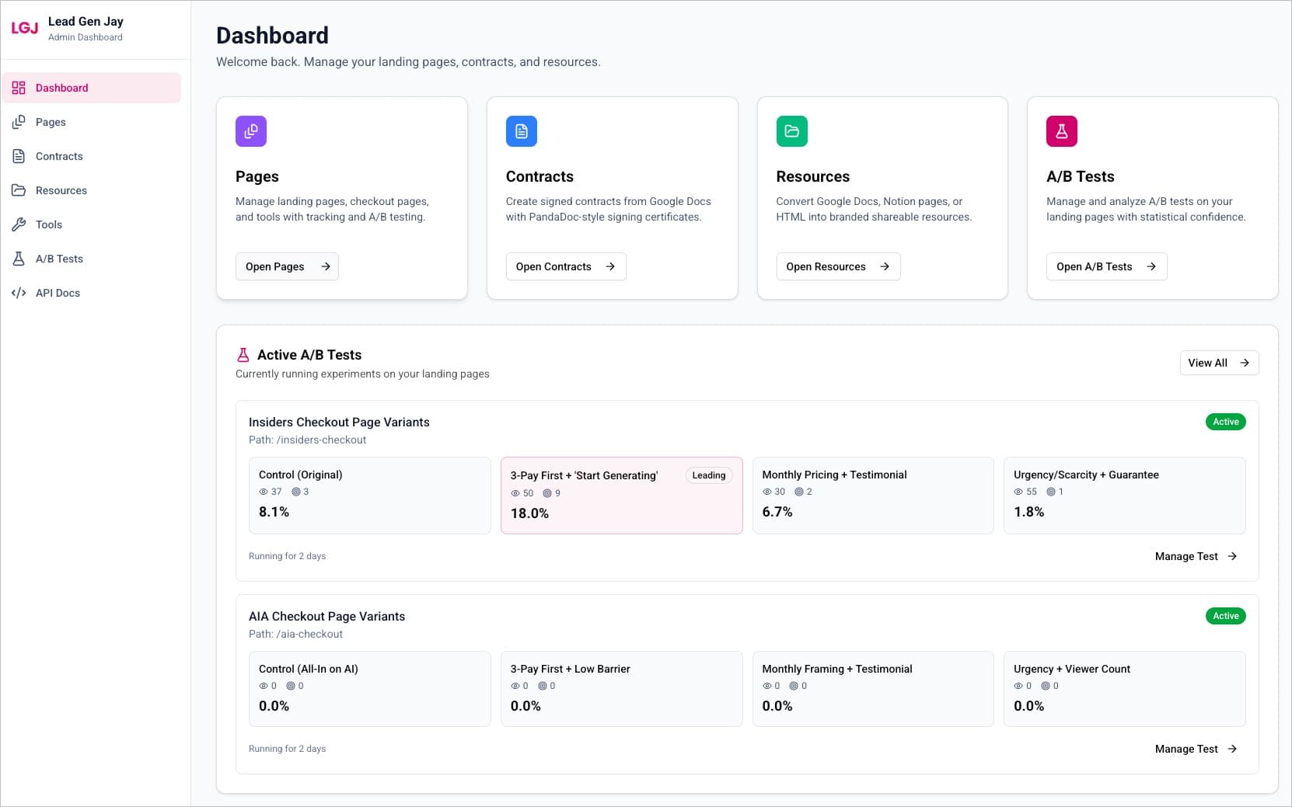Screen dimensions: 1292x807
Task: Open the Contracts sidebar item
Action: click(x=58, y=156)
